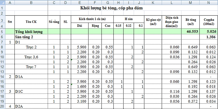Click the 'Trục 7' cell
Viewport: 218px width, 109px height.
[31, 67]
